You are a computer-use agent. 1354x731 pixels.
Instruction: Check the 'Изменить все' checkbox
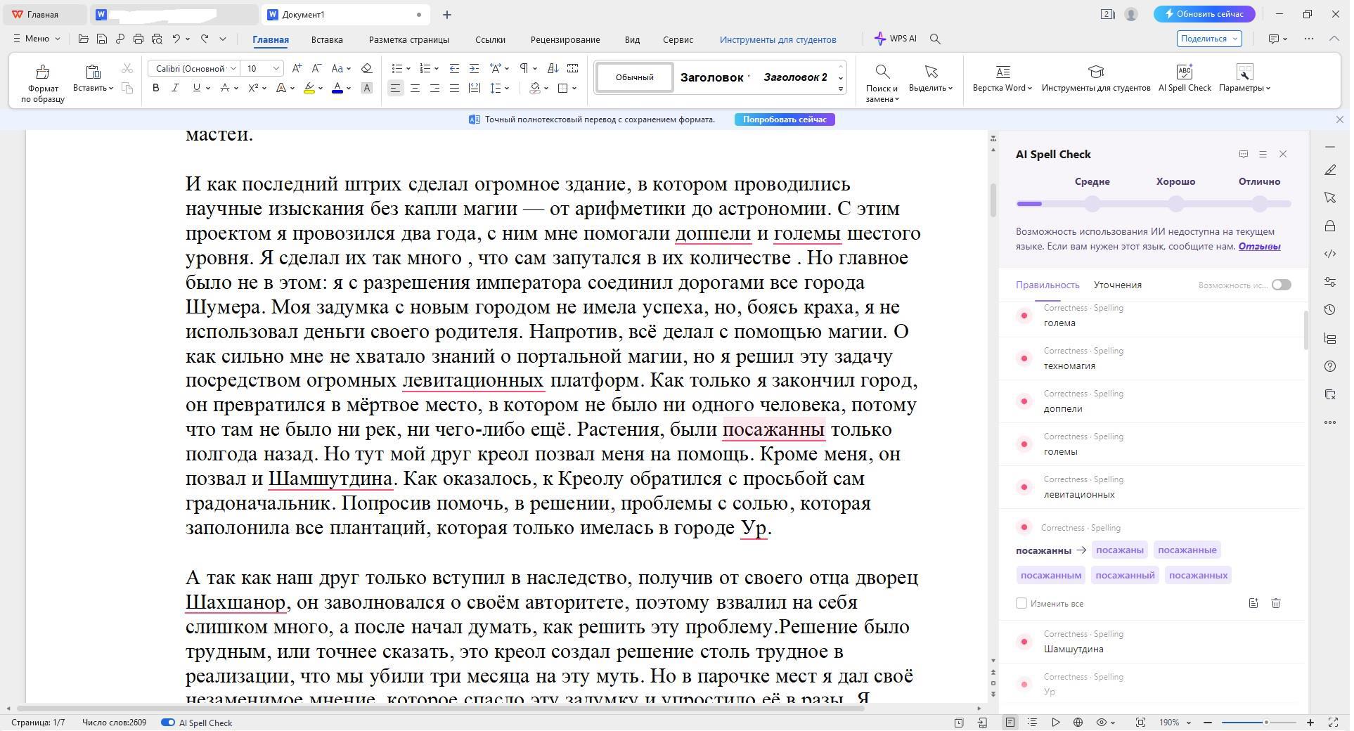[1021, 604]
